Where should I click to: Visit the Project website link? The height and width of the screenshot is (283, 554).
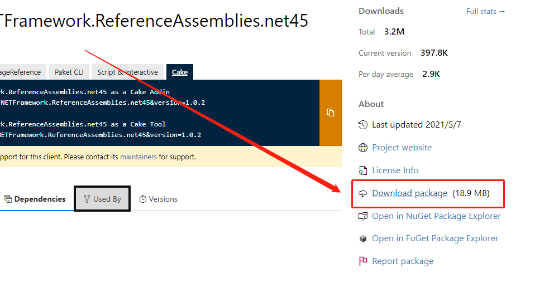click(x=402, y=148)
